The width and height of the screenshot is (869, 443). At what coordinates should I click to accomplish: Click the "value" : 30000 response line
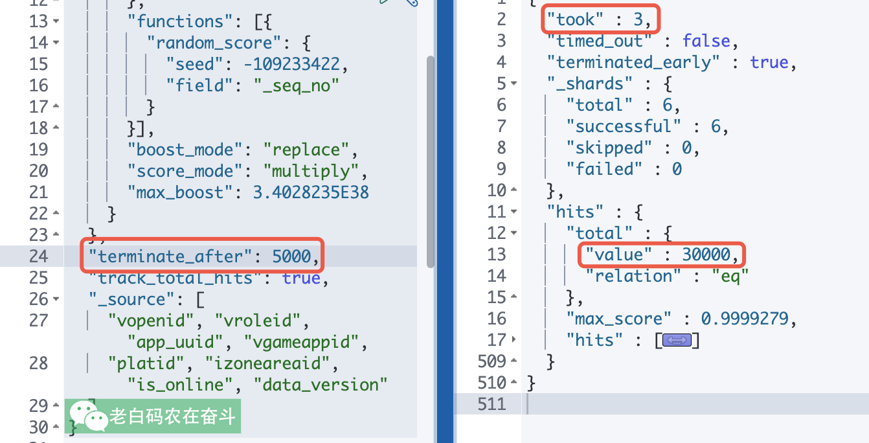pos(660,255)
